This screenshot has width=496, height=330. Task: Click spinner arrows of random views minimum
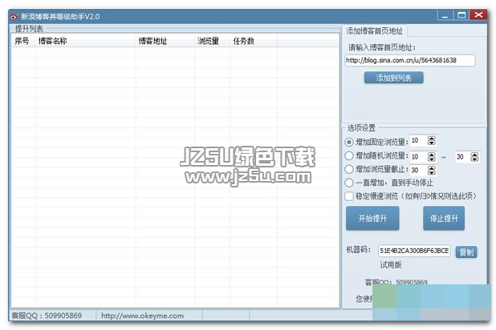(x=432, y=157)
